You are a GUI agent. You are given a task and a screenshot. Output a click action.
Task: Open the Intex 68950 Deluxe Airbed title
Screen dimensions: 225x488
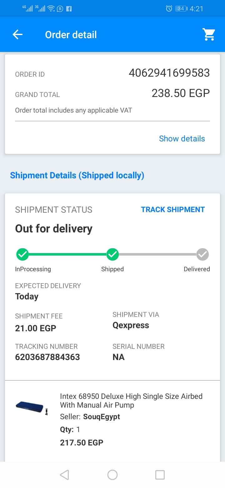tap(131, 400)
